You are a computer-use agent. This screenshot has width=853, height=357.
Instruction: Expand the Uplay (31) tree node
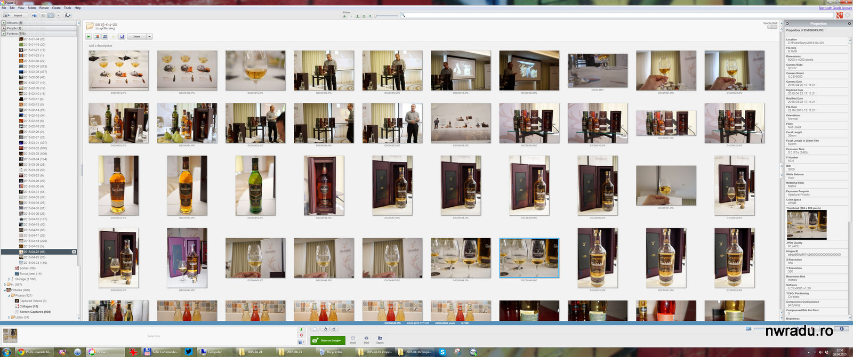pyautogui.click(x=9, y=317)
